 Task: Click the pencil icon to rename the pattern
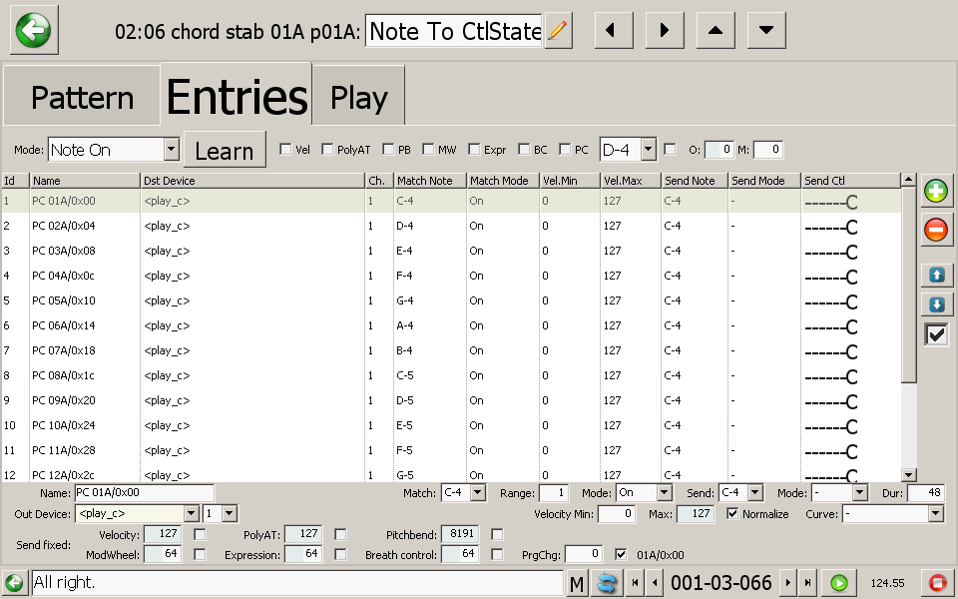[x=559, y=31]
